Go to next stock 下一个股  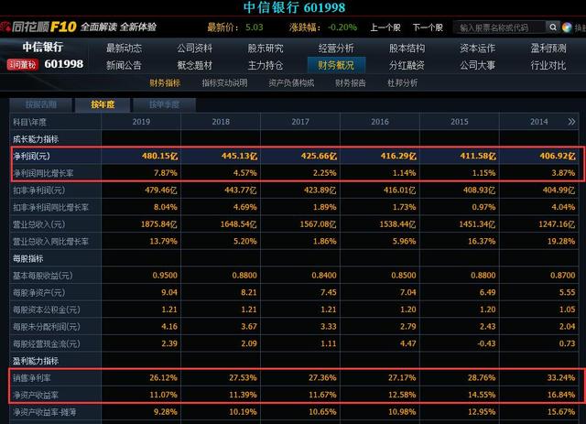click(x=428, y=27)
